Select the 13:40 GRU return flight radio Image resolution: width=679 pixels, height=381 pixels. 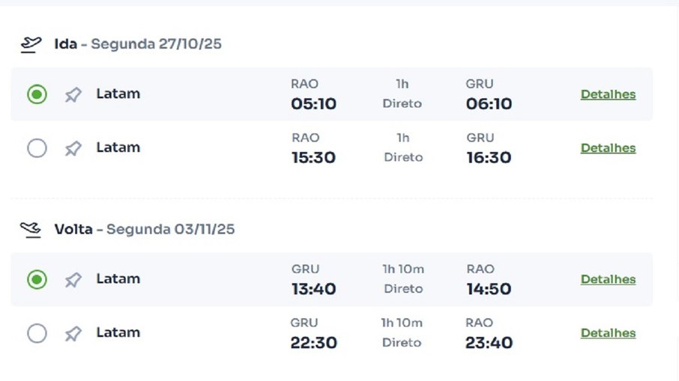(37, 279)
